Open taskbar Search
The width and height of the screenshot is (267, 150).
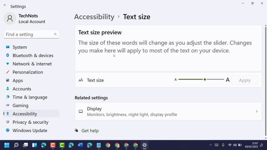point(16,145)
